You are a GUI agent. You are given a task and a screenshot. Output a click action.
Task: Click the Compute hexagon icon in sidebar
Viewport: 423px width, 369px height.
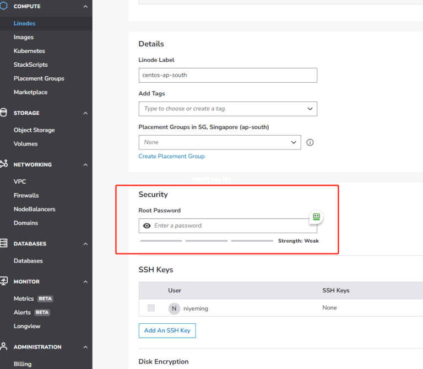pos(4,6)
